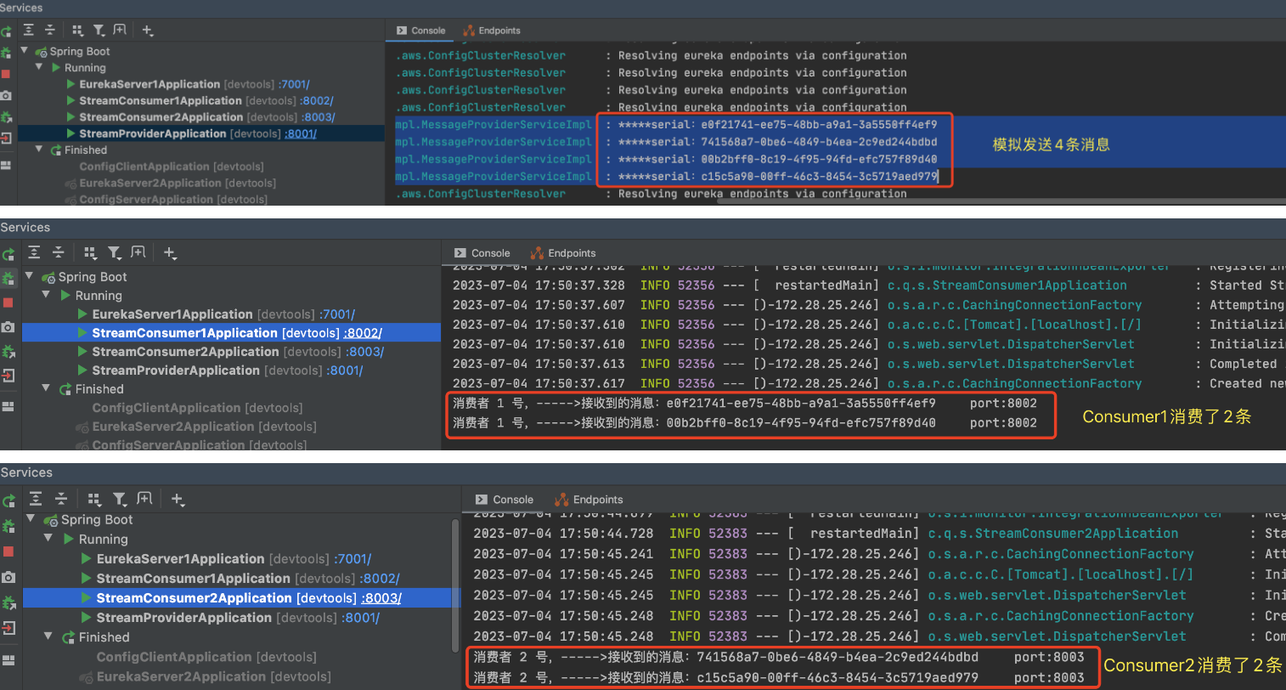Click Collapse All icon in bottom Services toolbar
The width and height of the screenshot is (1286, 690).
click(x=61, y=499)
